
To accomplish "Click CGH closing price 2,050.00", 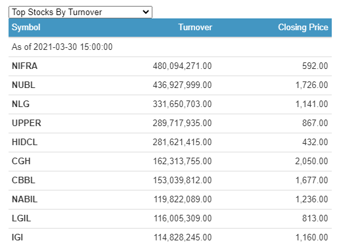I will 311,162.
